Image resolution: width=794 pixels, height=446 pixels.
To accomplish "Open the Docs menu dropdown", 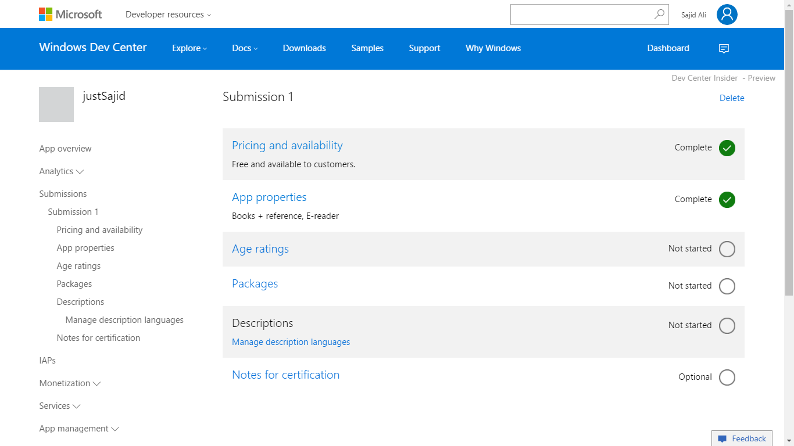I will [x=245, y=48].
